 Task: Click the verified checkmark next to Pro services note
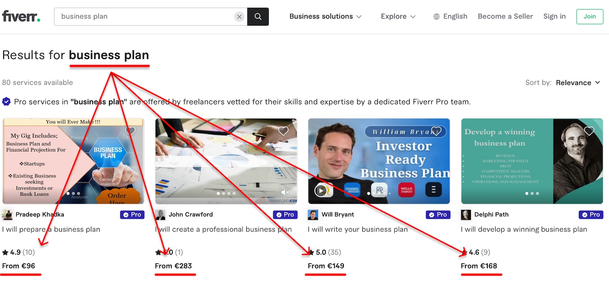[6, 102]
